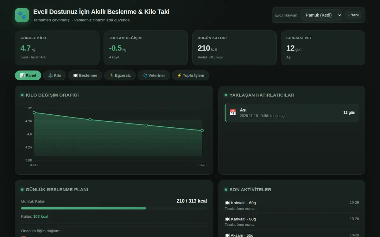
Task: Click the calendar icon beside the Aşı reminder
Action: tap(233, 112)
